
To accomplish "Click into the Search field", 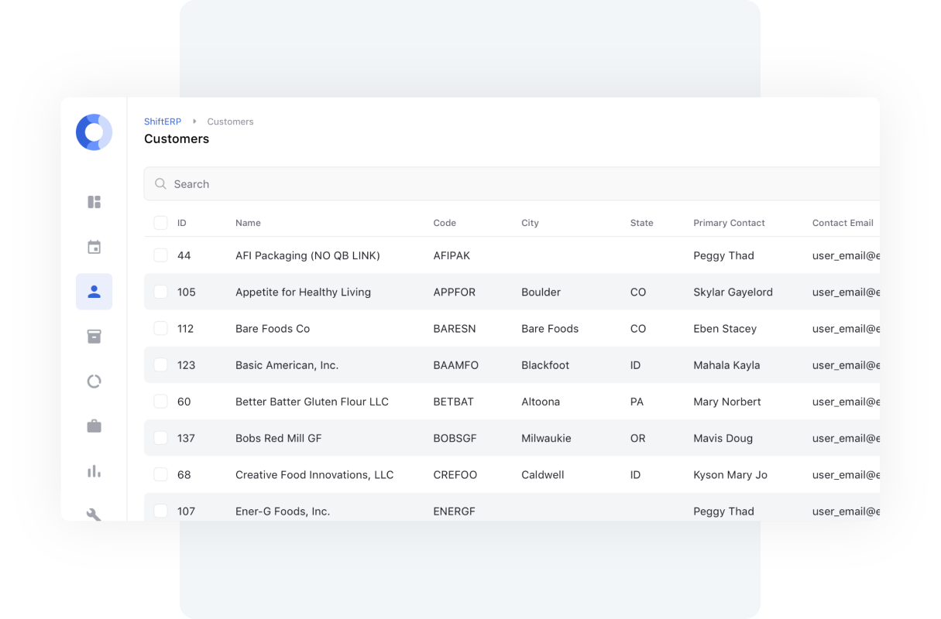I will 512,184.
